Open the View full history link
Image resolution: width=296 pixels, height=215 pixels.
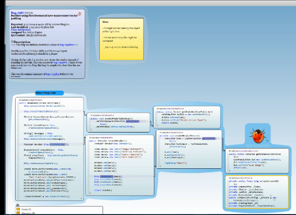pyautogui.click(x=21, y=30)
